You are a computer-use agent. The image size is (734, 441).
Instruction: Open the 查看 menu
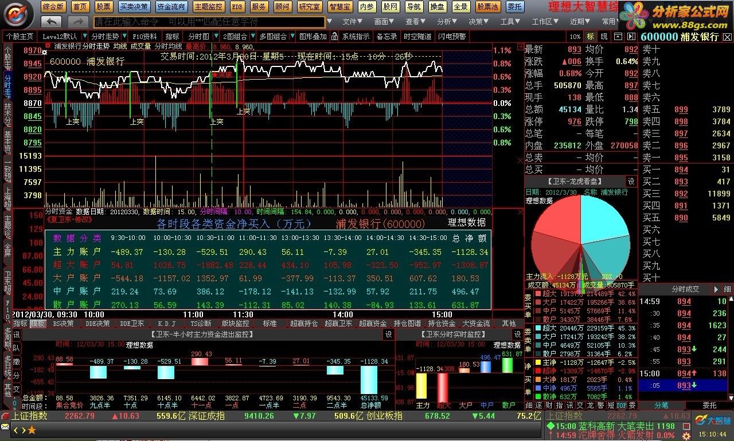pyautogui.click(x=415, y=22)
